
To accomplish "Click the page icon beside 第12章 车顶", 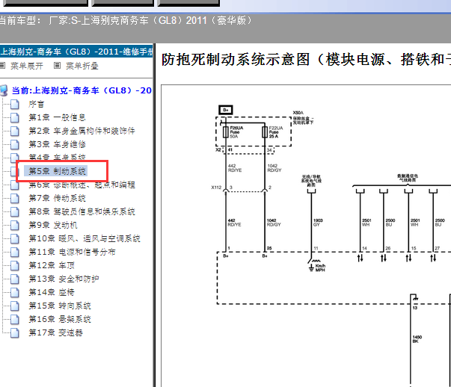I will coord(15,266).
